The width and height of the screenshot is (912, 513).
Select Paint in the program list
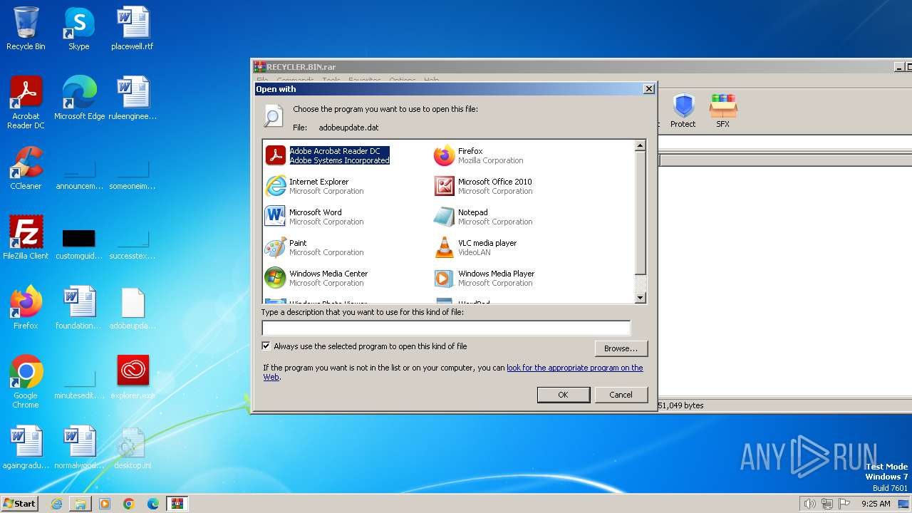314,247
